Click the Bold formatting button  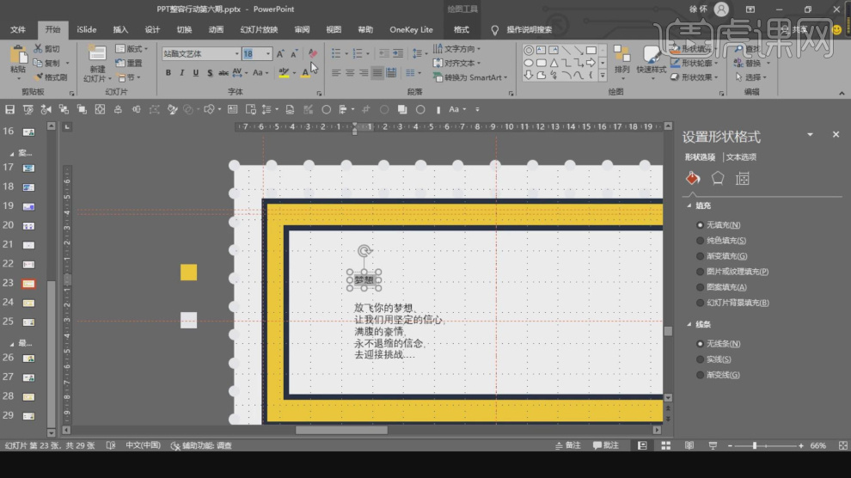(x=168, y=73)
